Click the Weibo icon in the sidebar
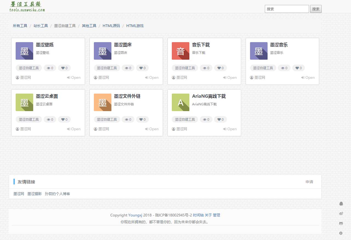This screenshot has height=240, width=351. pos(341,214)
